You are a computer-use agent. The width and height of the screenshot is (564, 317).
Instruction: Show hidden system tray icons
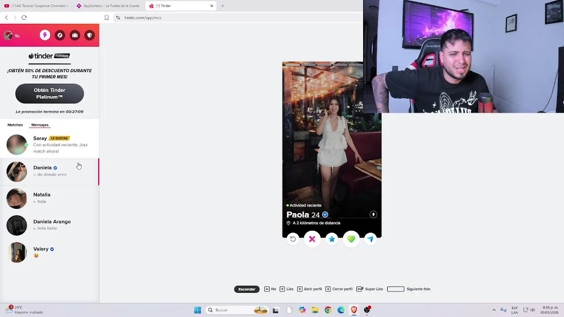pyautogui.click(x=494, y=310)
